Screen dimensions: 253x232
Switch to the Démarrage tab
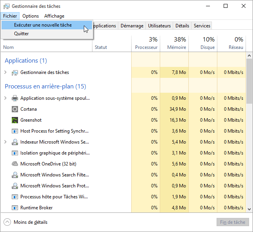click(x=132, y=26)
